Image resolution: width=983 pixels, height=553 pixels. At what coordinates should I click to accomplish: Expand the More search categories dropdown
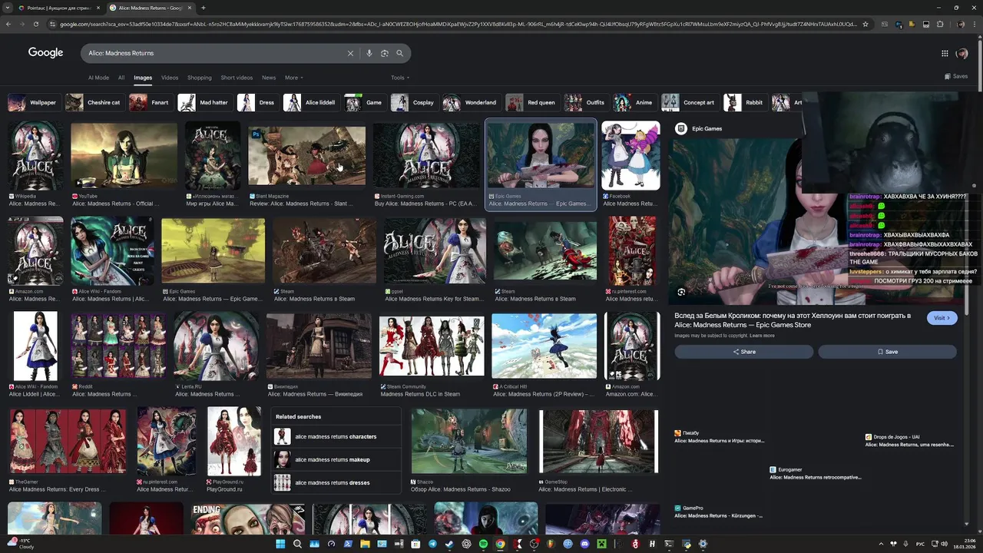coord(293,78)
